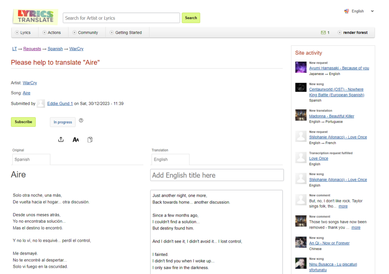Image resolution: width=389 pixels, height=274 pixels.
Task: Click Ayumi Hamasaki activity thumbnail
Action: pos(301,67)
